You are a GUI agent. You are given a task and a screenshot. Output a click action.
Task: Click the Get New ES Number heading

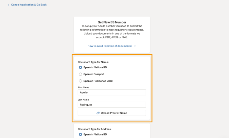(112, 22)
